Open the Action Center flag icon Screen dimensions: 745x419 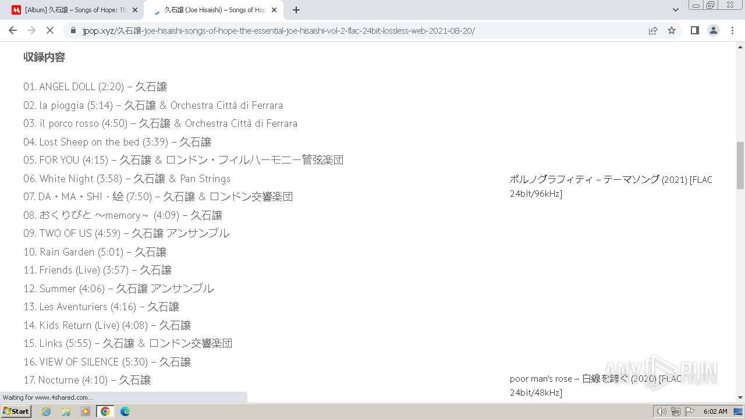(690, 411)
